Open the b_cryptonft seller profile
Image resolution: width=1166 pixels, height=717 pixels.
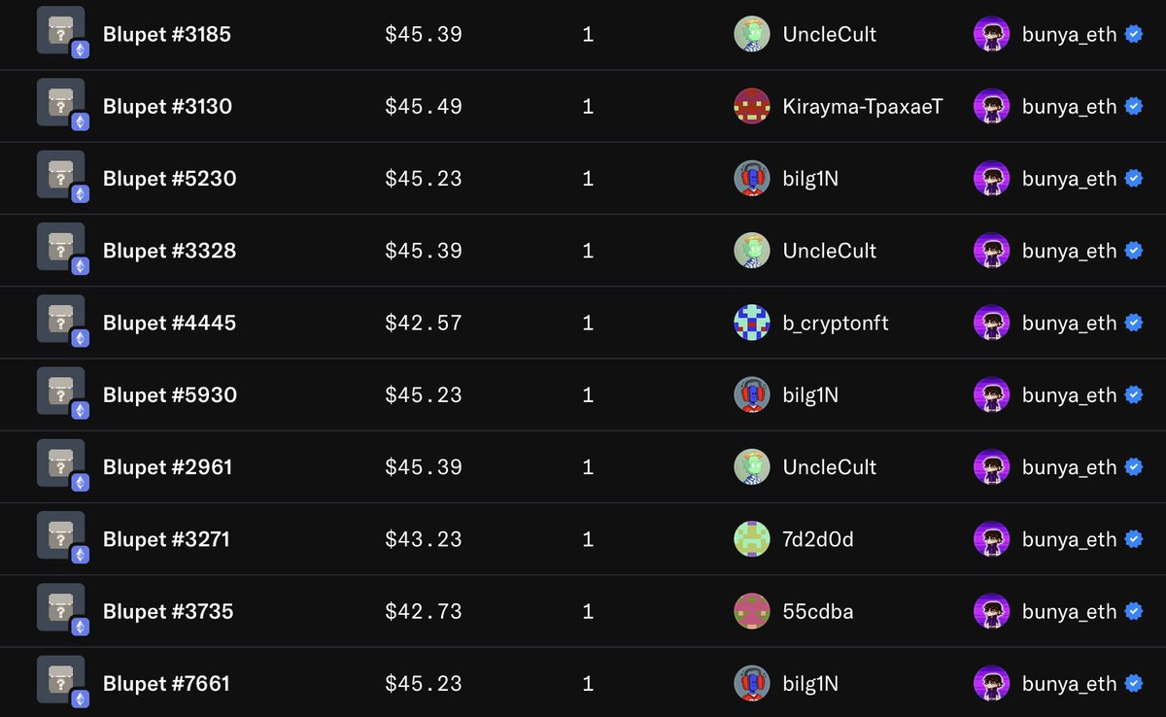836,323
